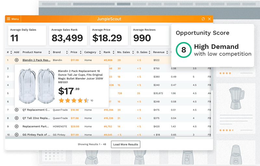Click brand HOMENOTE cell
260x166 pixels.
tap(60, 126)
